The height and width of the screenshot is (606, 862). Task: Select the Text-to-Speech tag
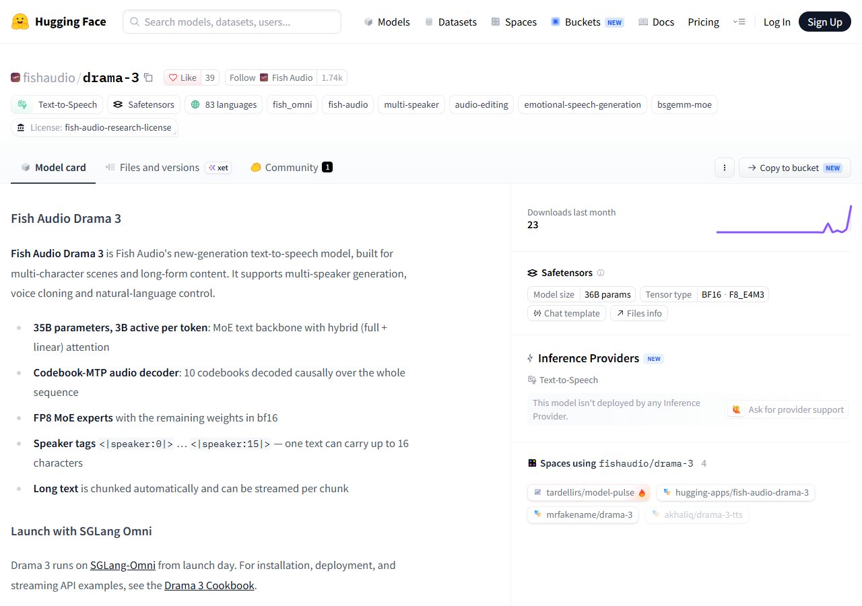[58, 104]
